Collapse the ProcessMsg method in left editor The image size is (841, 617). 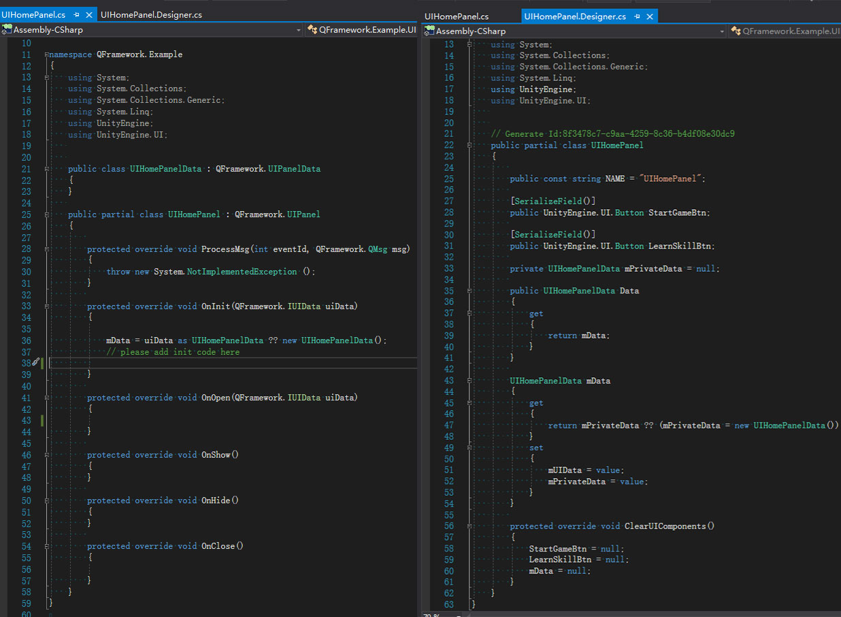coord(46,249)
